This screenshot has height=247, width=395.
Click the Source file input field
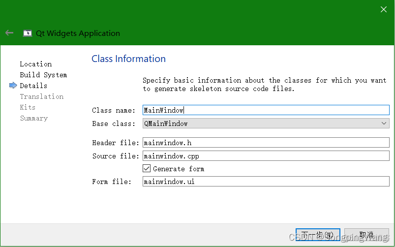pyautogui.click(x=266, y=156)
